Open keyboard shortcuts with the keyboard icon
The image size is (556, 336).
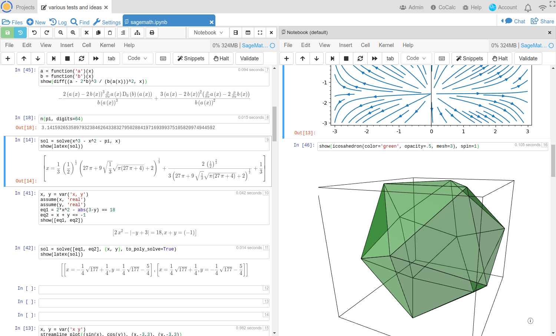(x=163, y=58)
